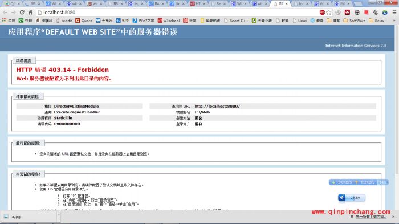The width and height of the screenshot is (399, 224).
Task: Select the ExecuteRequestHandler value
Action: pos(77,112)
